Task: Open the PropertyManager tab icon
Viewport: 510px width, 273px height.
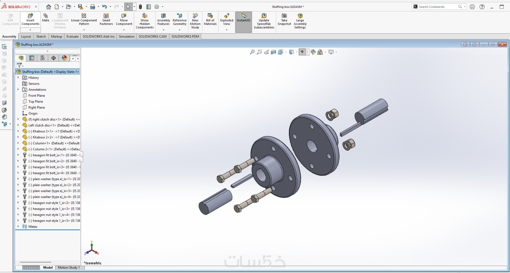Action: coord(32,58)
